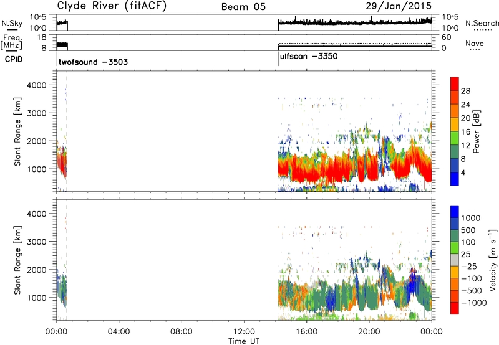Pick the bright blue top segment of Velocity colorbar
This screenshot has height=345, width=499.
(455, 212)
